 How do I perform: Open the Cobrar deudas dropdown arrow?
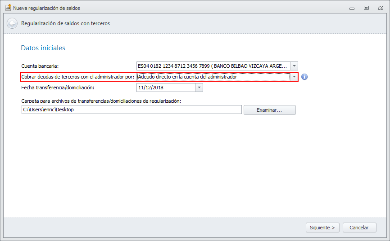(294, 77)
